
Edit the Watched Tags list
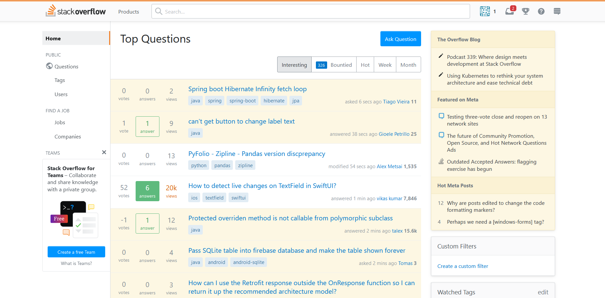(543, 292)
